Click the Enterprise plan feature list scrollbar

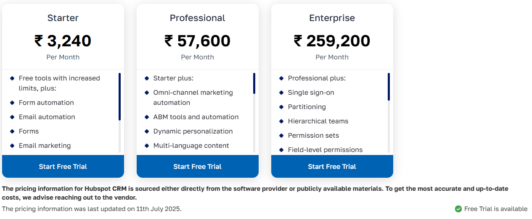(x=389, y=87)
